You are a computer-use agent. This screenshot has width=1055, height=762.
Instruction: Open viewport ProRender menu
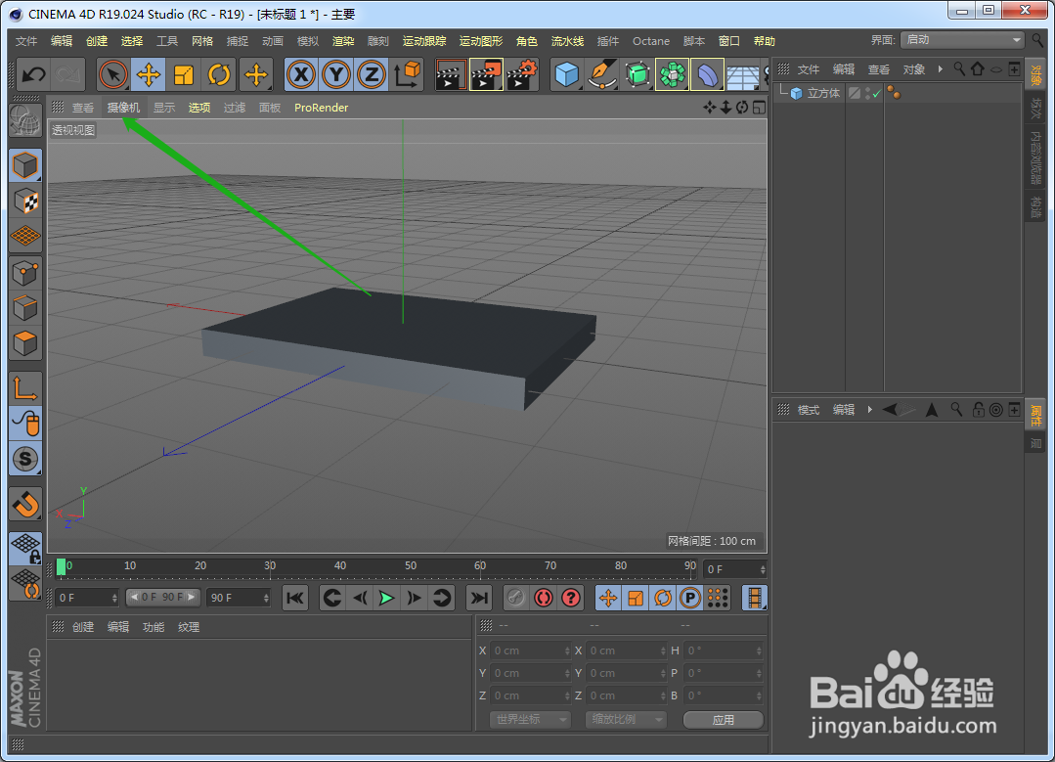[321, 108]
